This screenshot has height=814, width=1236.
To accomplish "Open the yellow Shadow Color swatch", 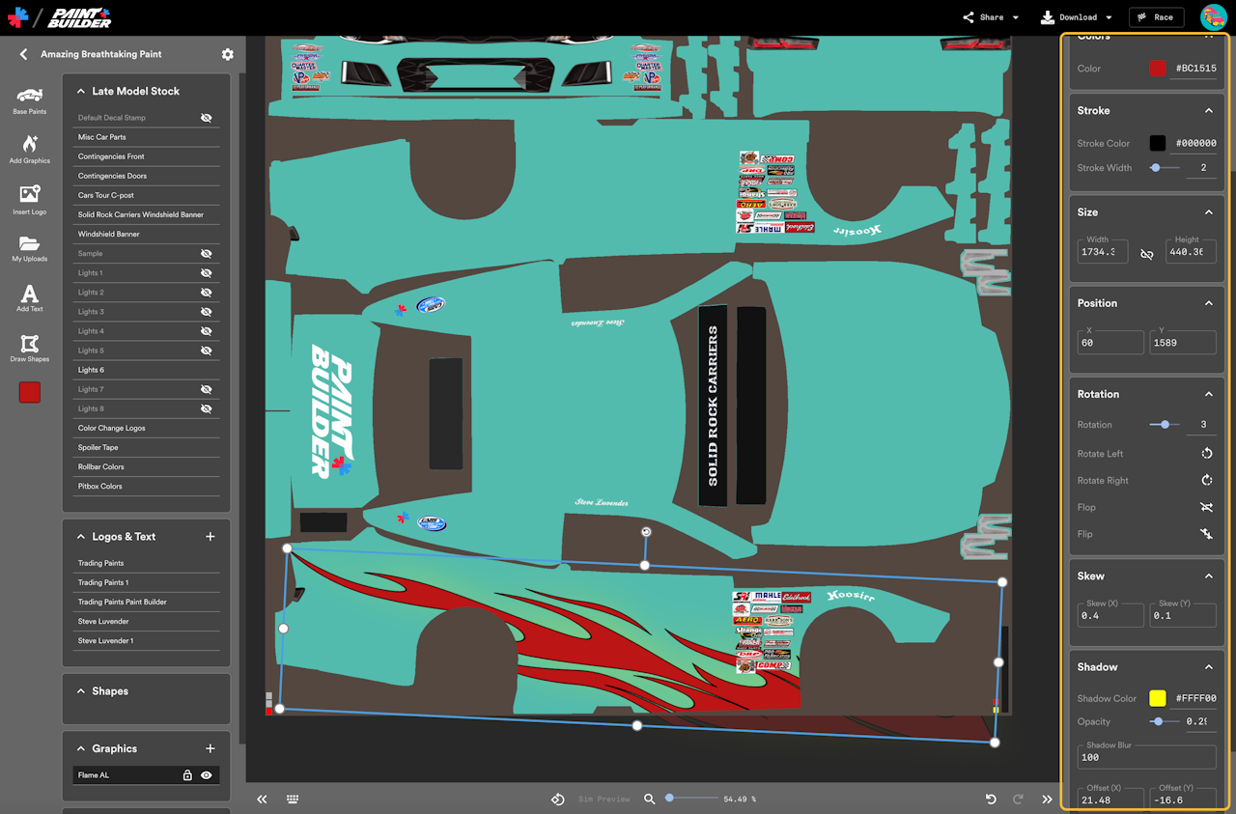I will pyautogui.click(x=1157, y=698).
